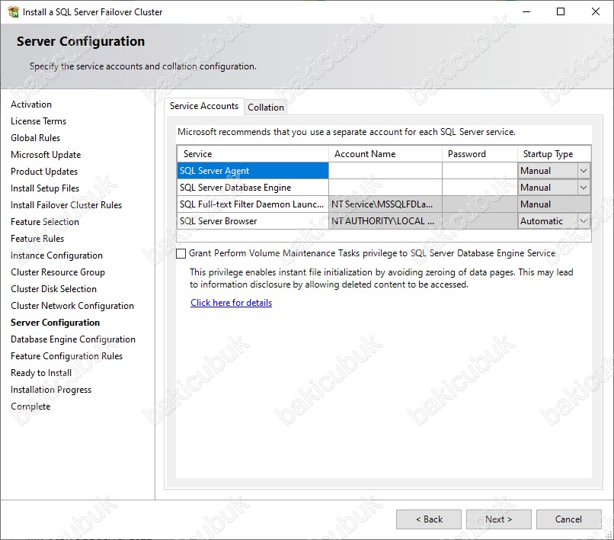Click the Cluster Network Configuration step
The height and width of the screenshot is (540, 614).
tap(72, 306)
